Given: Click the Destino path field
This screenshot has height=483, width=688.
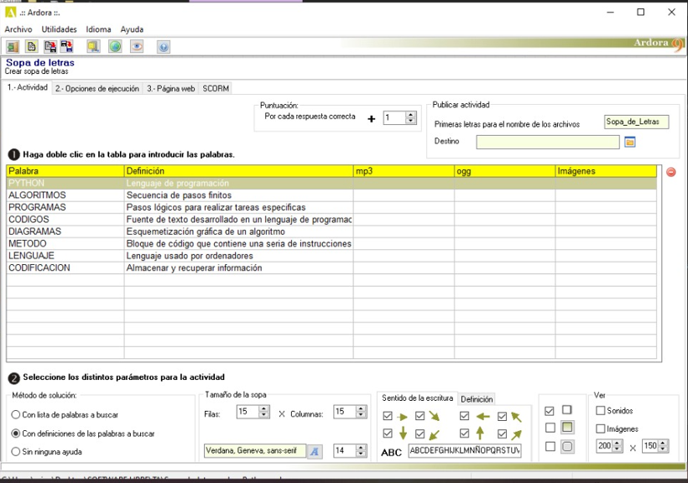Looking at the screenshot, I should (x=548, y=142).
